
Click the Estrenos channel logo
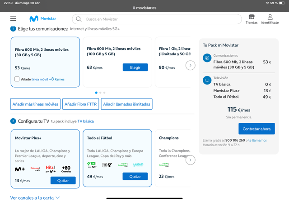click(35, 169)
